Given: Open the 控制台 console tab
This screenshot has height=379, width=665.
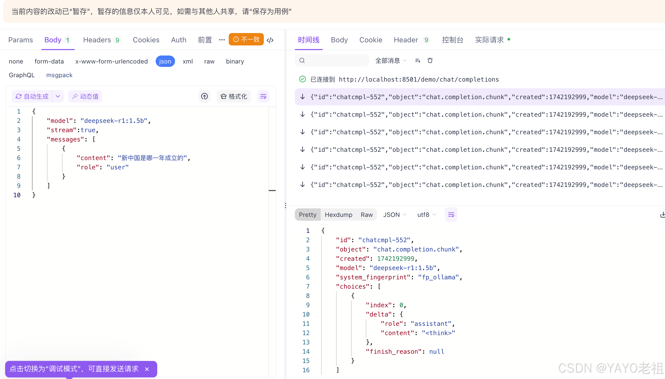Looking at the screenshot, I should click(x=452, y=40).
